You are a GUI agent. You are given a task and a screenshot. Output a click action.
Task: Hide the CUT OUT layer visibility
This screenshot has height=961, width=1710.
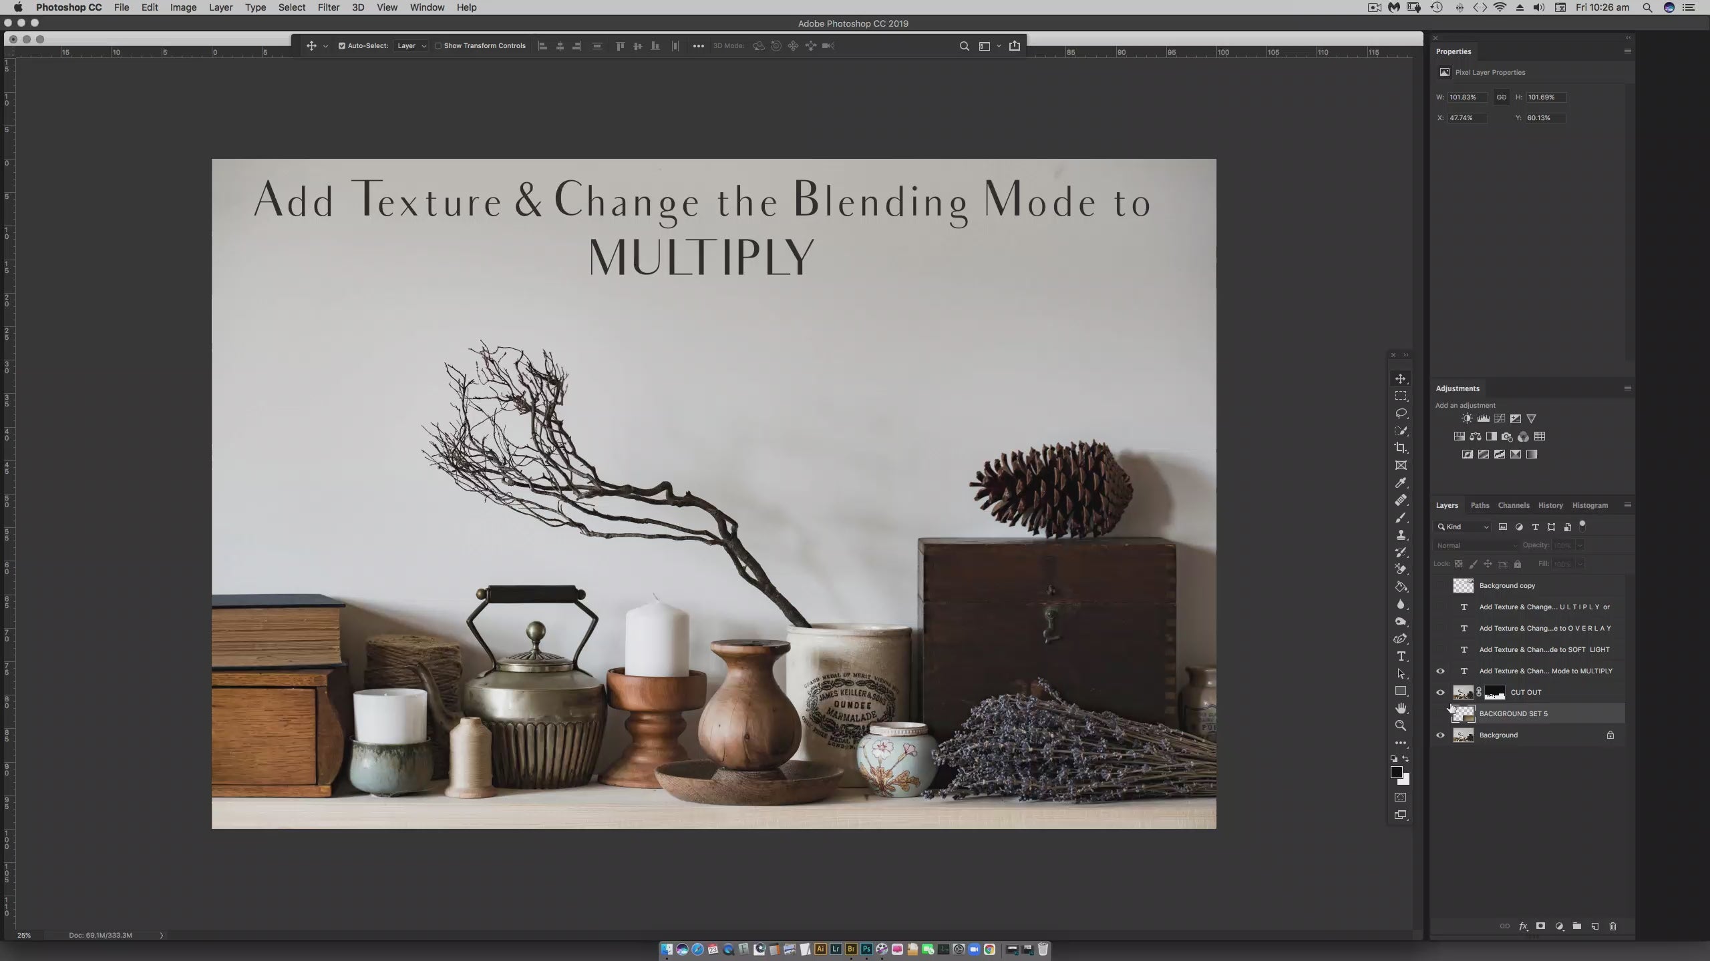click(x=1440, y=692)
